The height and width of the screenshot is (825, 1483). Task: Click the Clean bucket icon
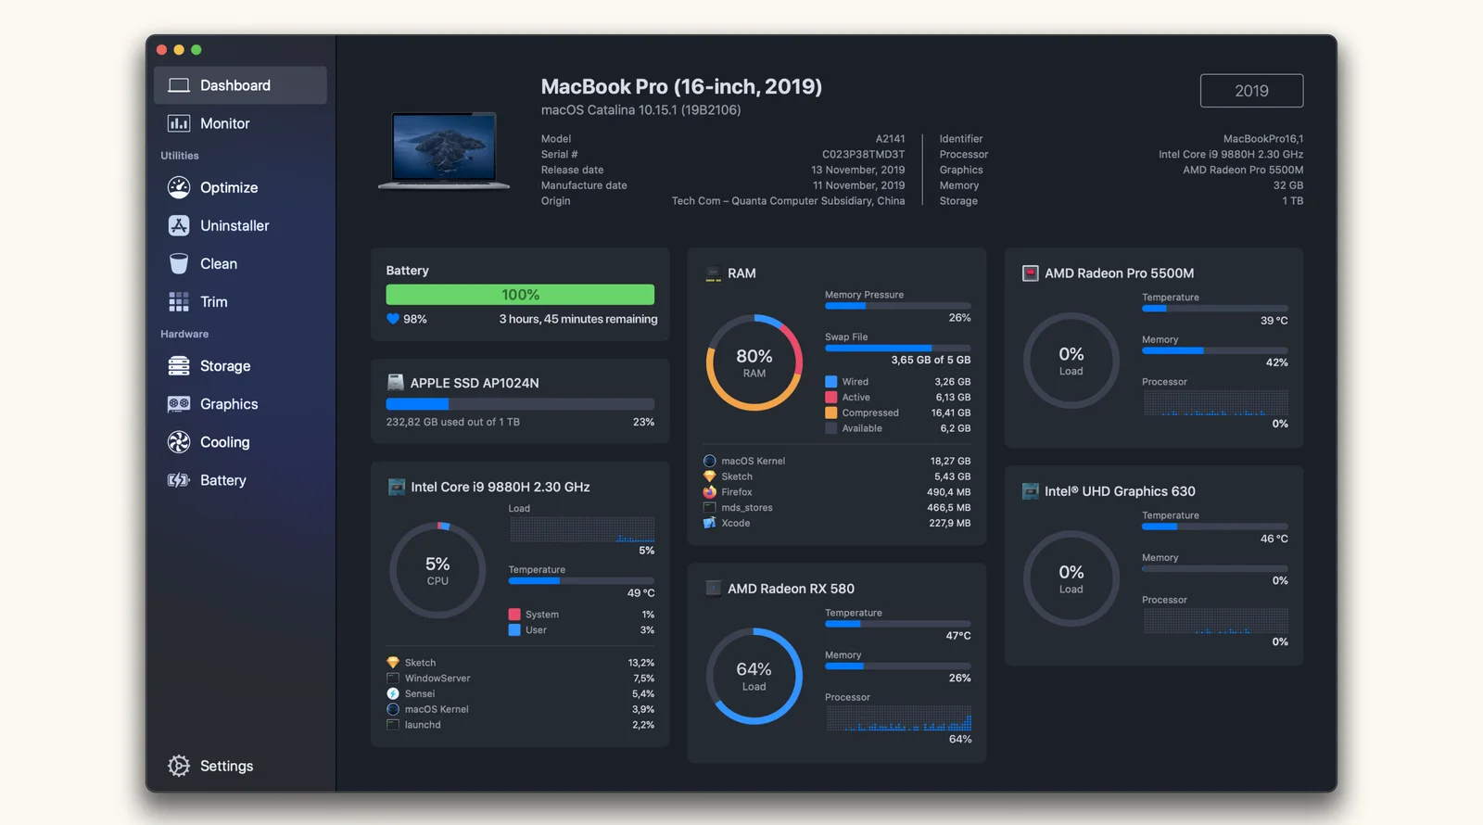click(179, 263)
